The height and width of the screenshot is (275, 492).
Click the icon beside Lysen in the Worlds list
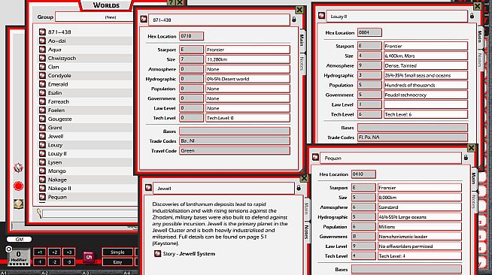point(42,162)
